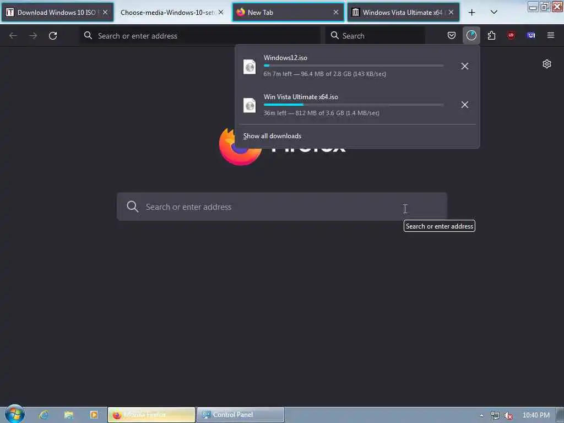
Task: Focus the toolbar Search box
Action: pos(375,36)
